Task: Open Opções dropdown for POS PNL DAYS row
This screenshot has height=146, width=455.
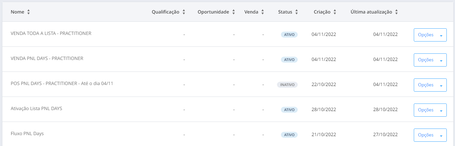Action: (x=430, y=85)
